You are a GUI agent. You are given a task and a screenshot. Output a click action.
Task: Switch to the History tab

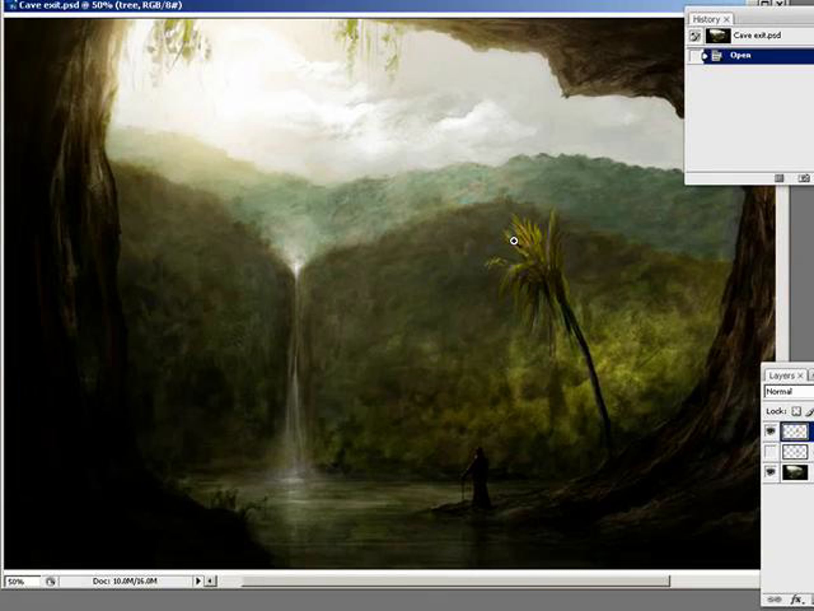tap(706, 20)
